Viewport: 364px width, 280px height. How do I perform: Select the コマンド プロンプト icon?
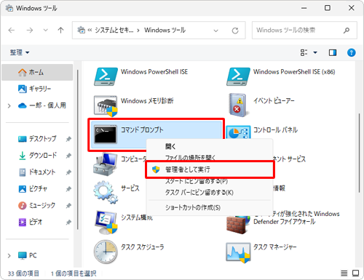click(106, 134)
